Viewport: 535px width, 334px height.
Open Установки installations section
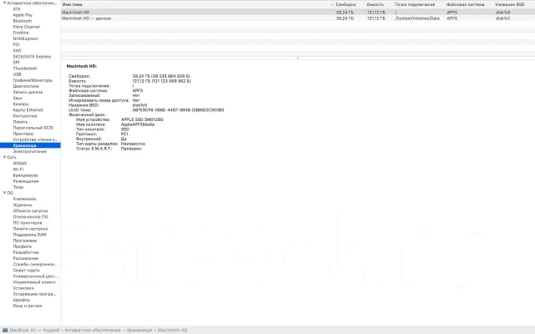coord(23,288)
